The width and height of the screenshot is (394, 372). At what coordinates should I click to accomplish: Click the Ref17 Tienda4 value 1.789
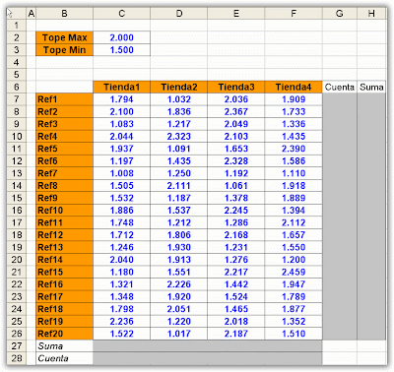[x=294, y=296]
